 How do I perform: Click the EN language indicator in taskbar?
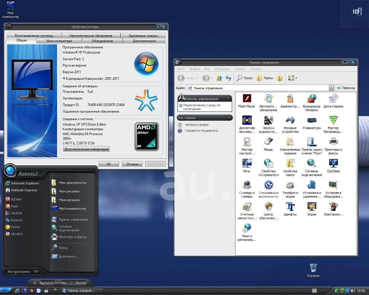coord(314,291)
